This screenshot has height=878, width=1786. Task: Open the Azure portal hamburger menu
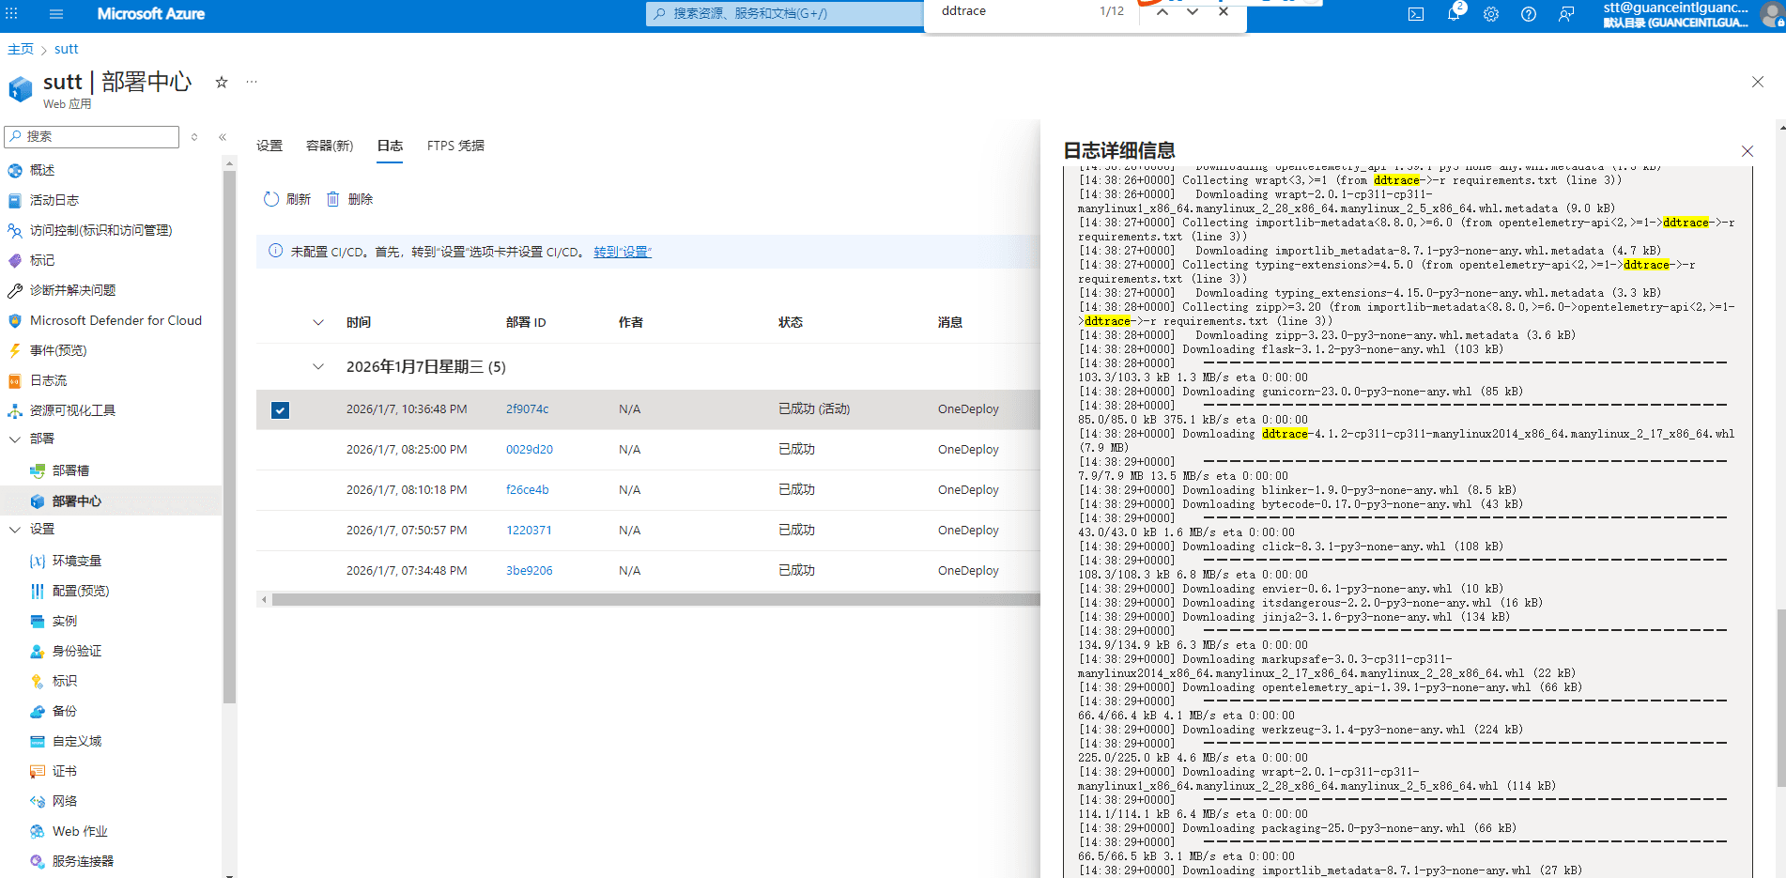[x=56, y=14]
